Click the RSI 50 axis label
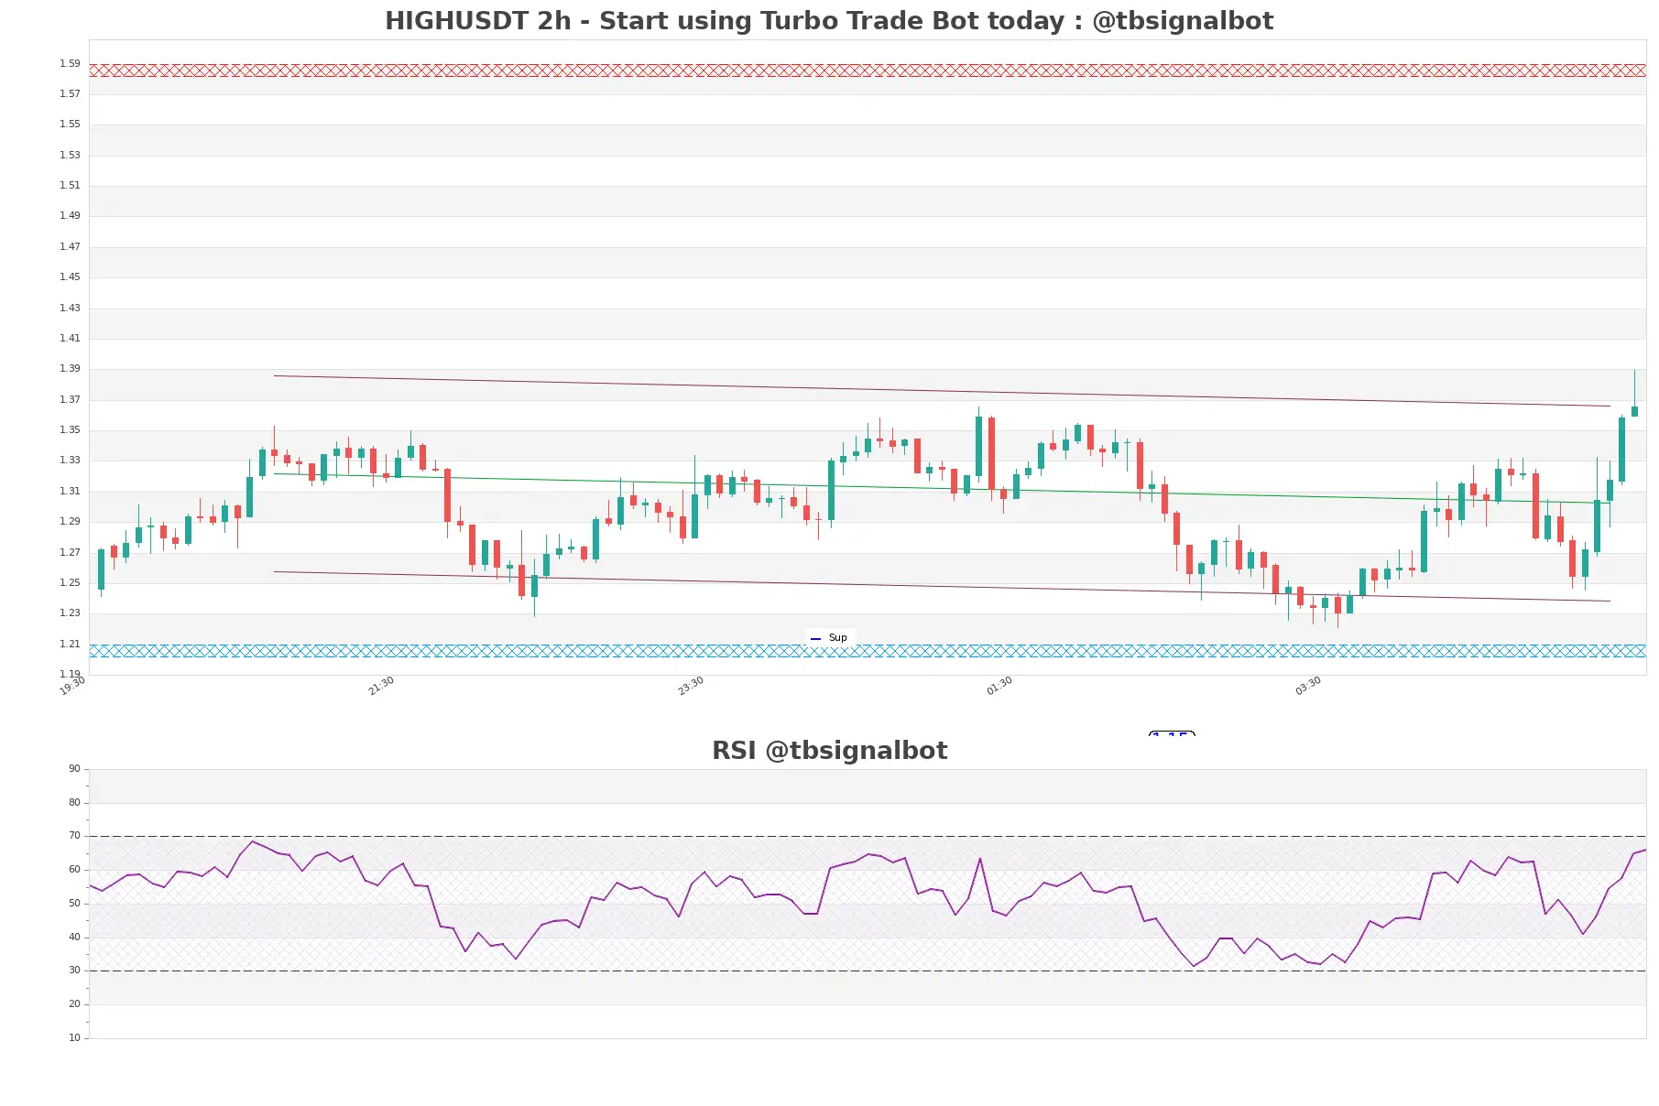Screen dimensions: 1659x1106 coord(74,904)
